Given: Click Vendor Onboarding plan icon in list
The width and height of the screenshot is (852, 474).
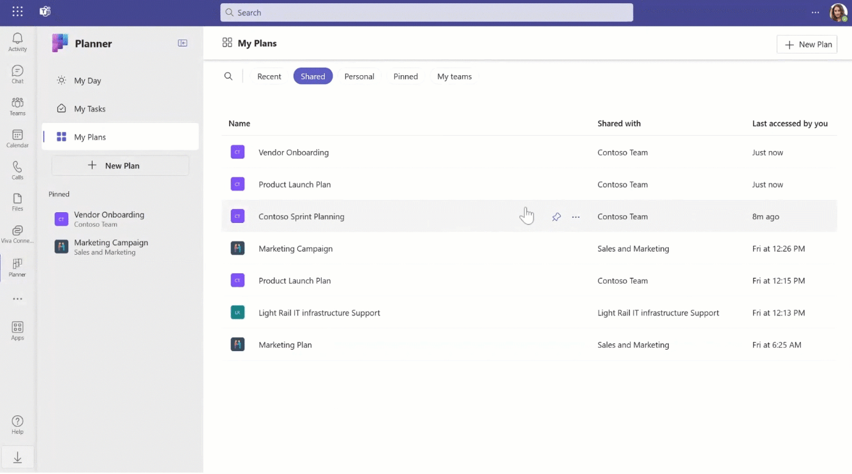Looking at the screenshot, I should tap(237, 152).
